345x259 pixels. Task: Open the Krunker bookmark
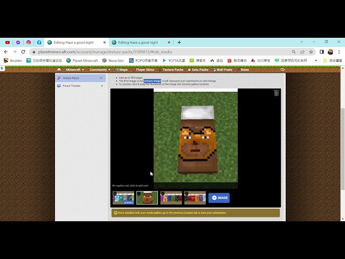13,60
